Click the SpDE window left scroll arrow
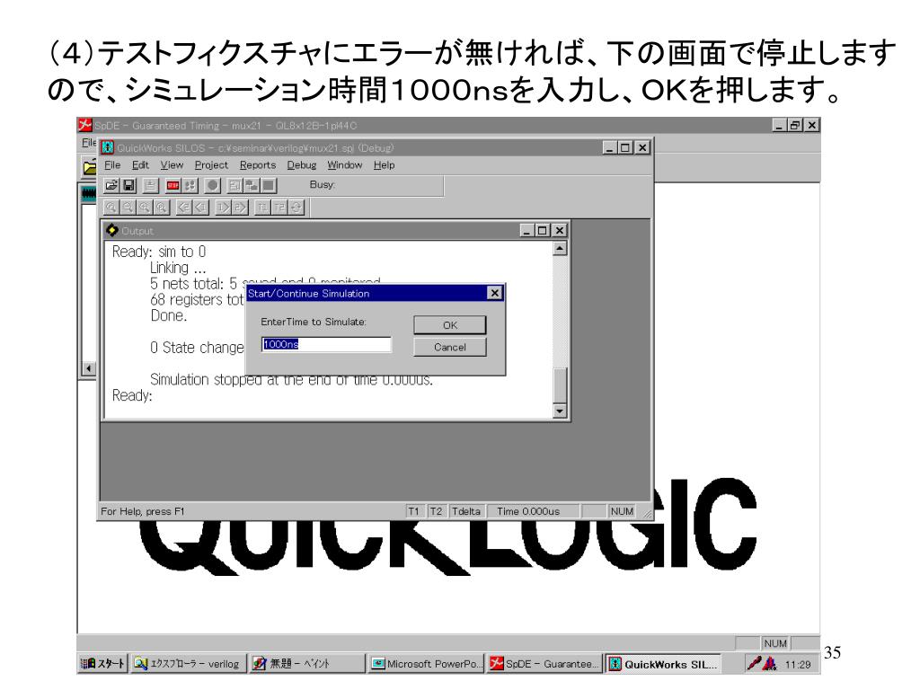Image resolution: width=920 pixels, height=690 pixels. click(88, 368)
